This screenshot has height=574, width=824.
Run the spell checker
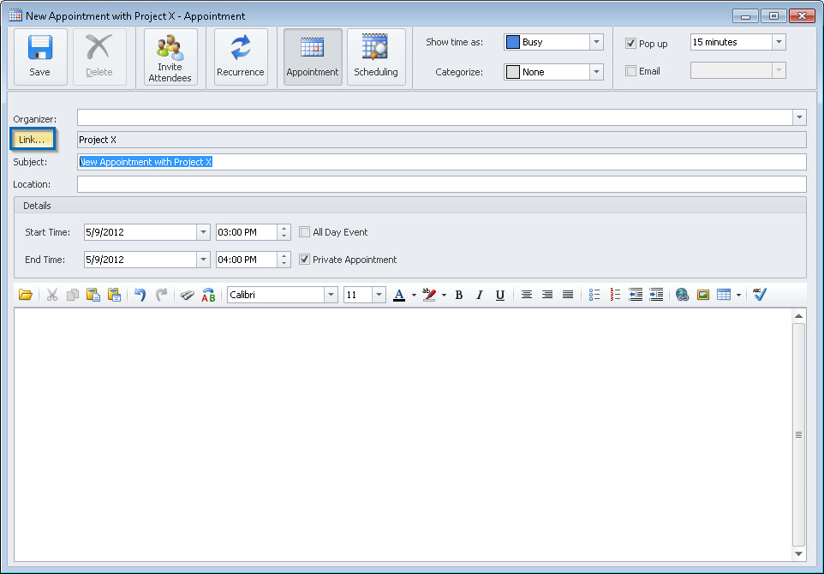tap(761, 295)
